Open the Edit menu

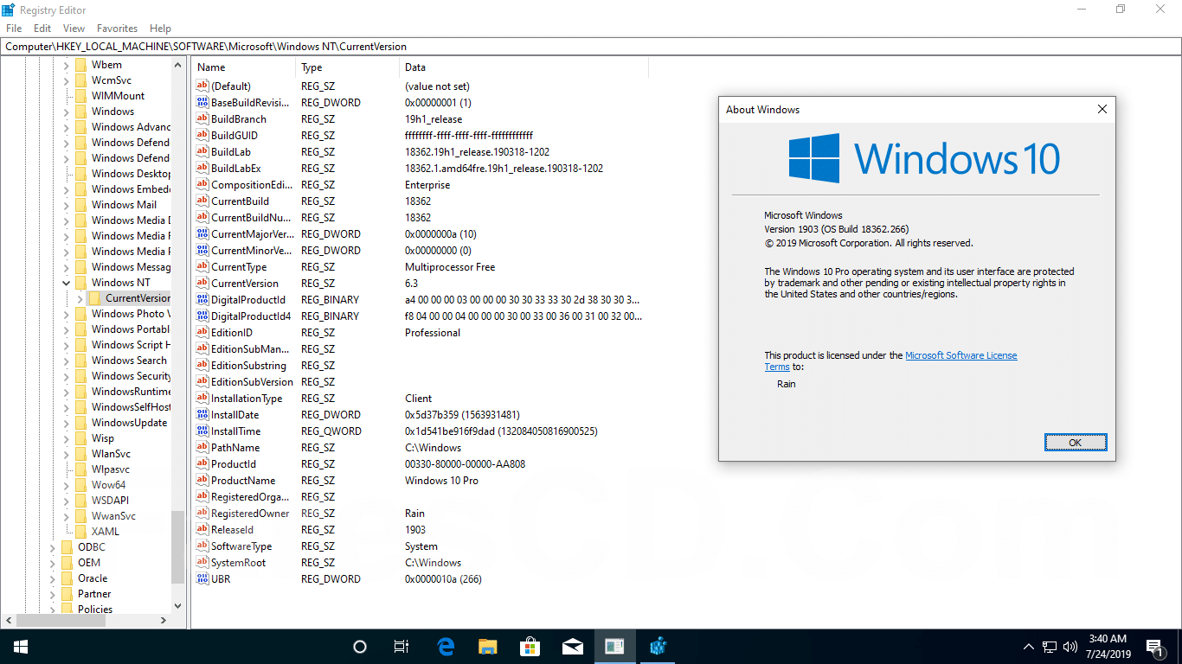[42, 29]
